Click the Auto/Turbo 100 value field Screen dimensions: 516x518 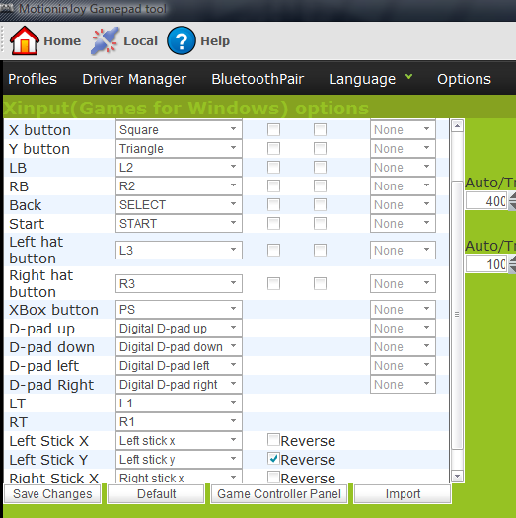[x=485, y=264]
